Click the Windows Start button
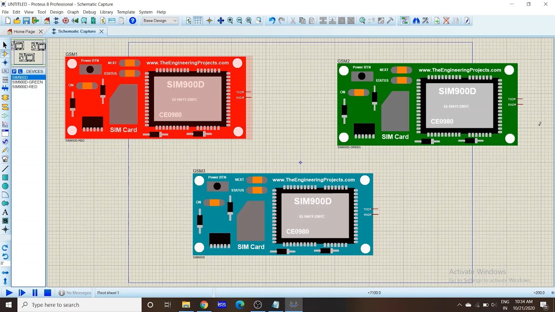Viewport: 555px width, 312px height. (x=9, y=305)
